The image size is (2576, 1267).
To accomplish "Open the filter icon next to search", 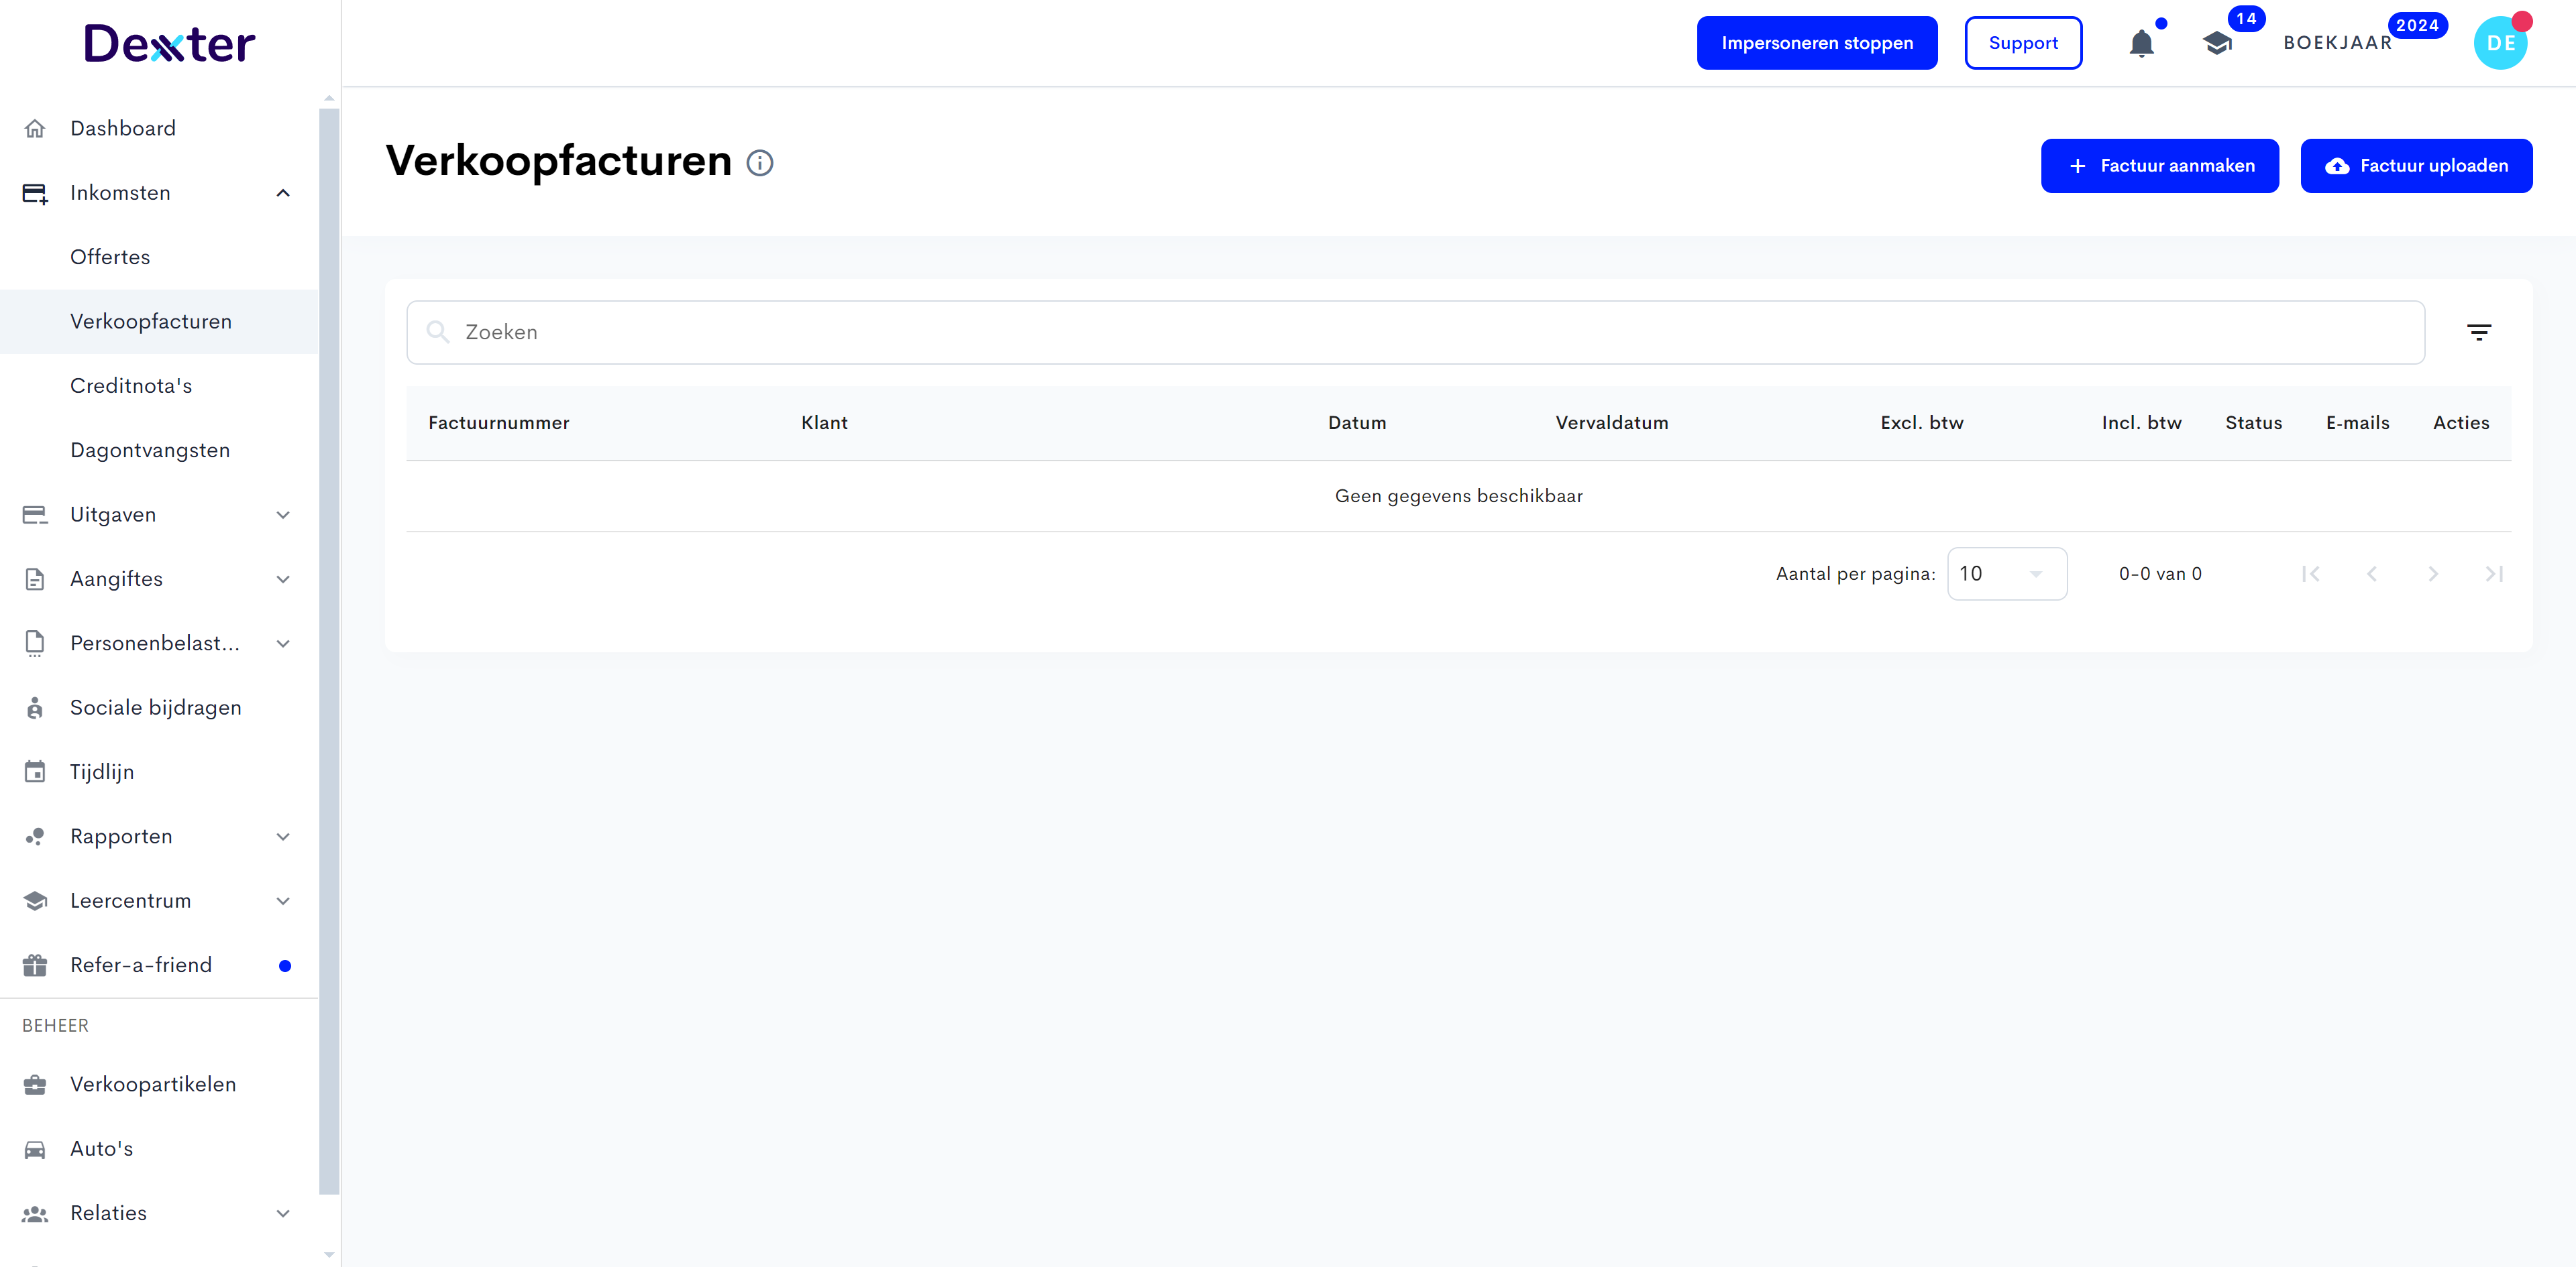I will coord(2478,333).
